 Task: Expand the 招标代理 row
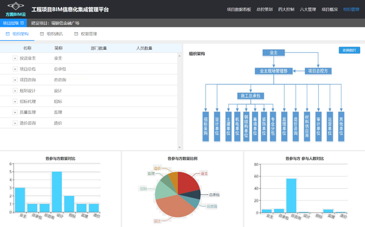coord(15,101)
